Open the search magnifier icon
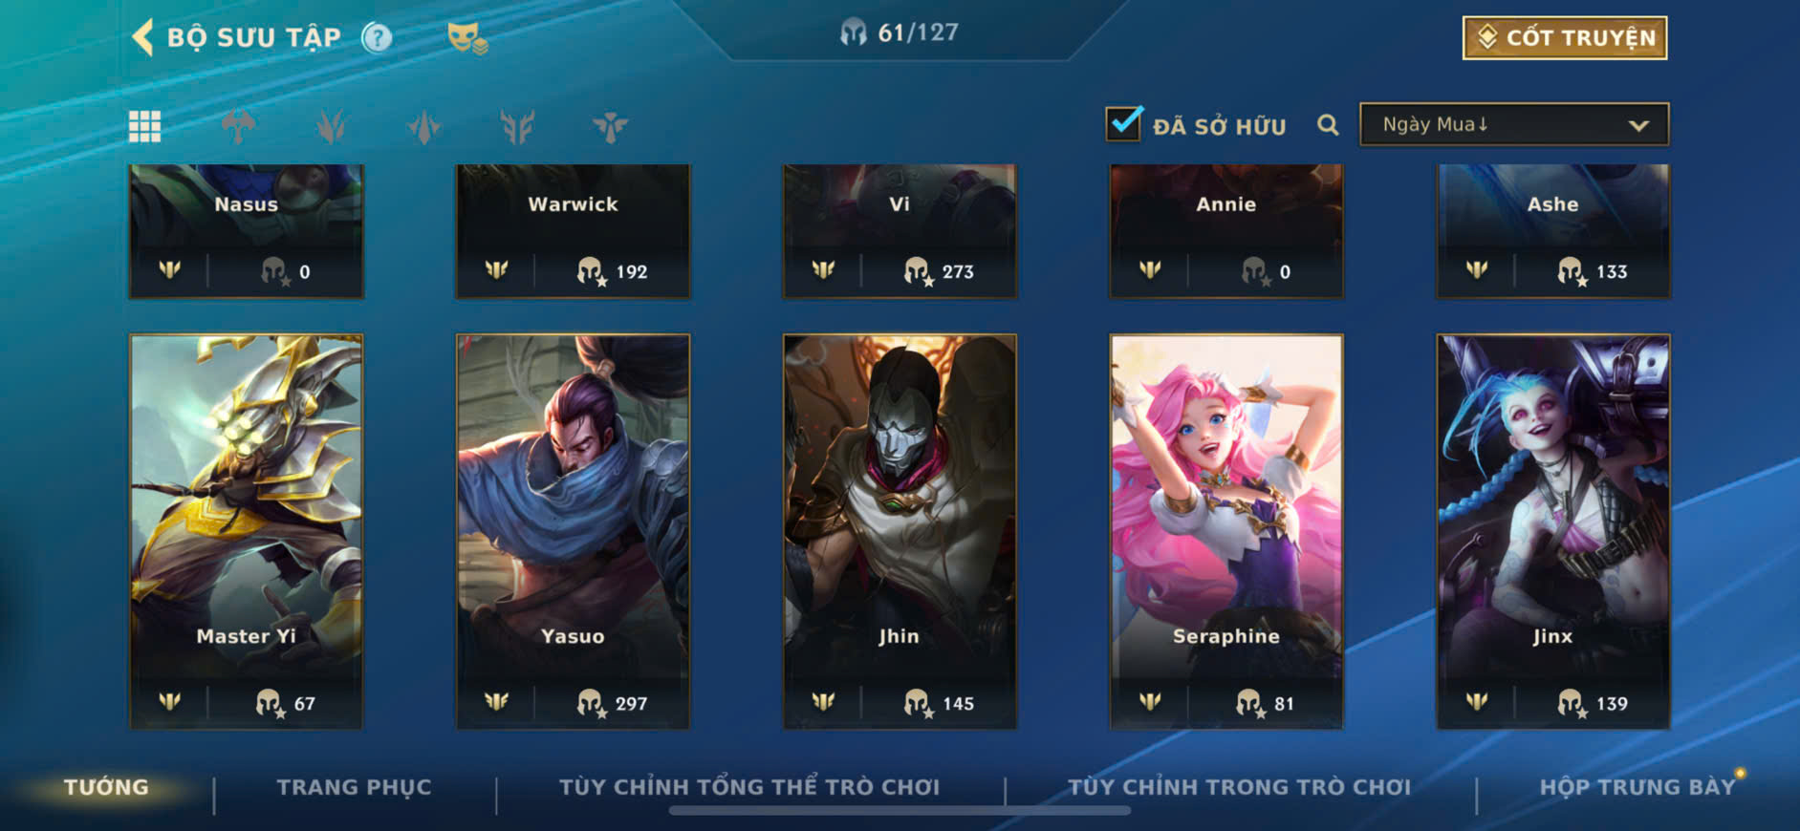 1328,125
